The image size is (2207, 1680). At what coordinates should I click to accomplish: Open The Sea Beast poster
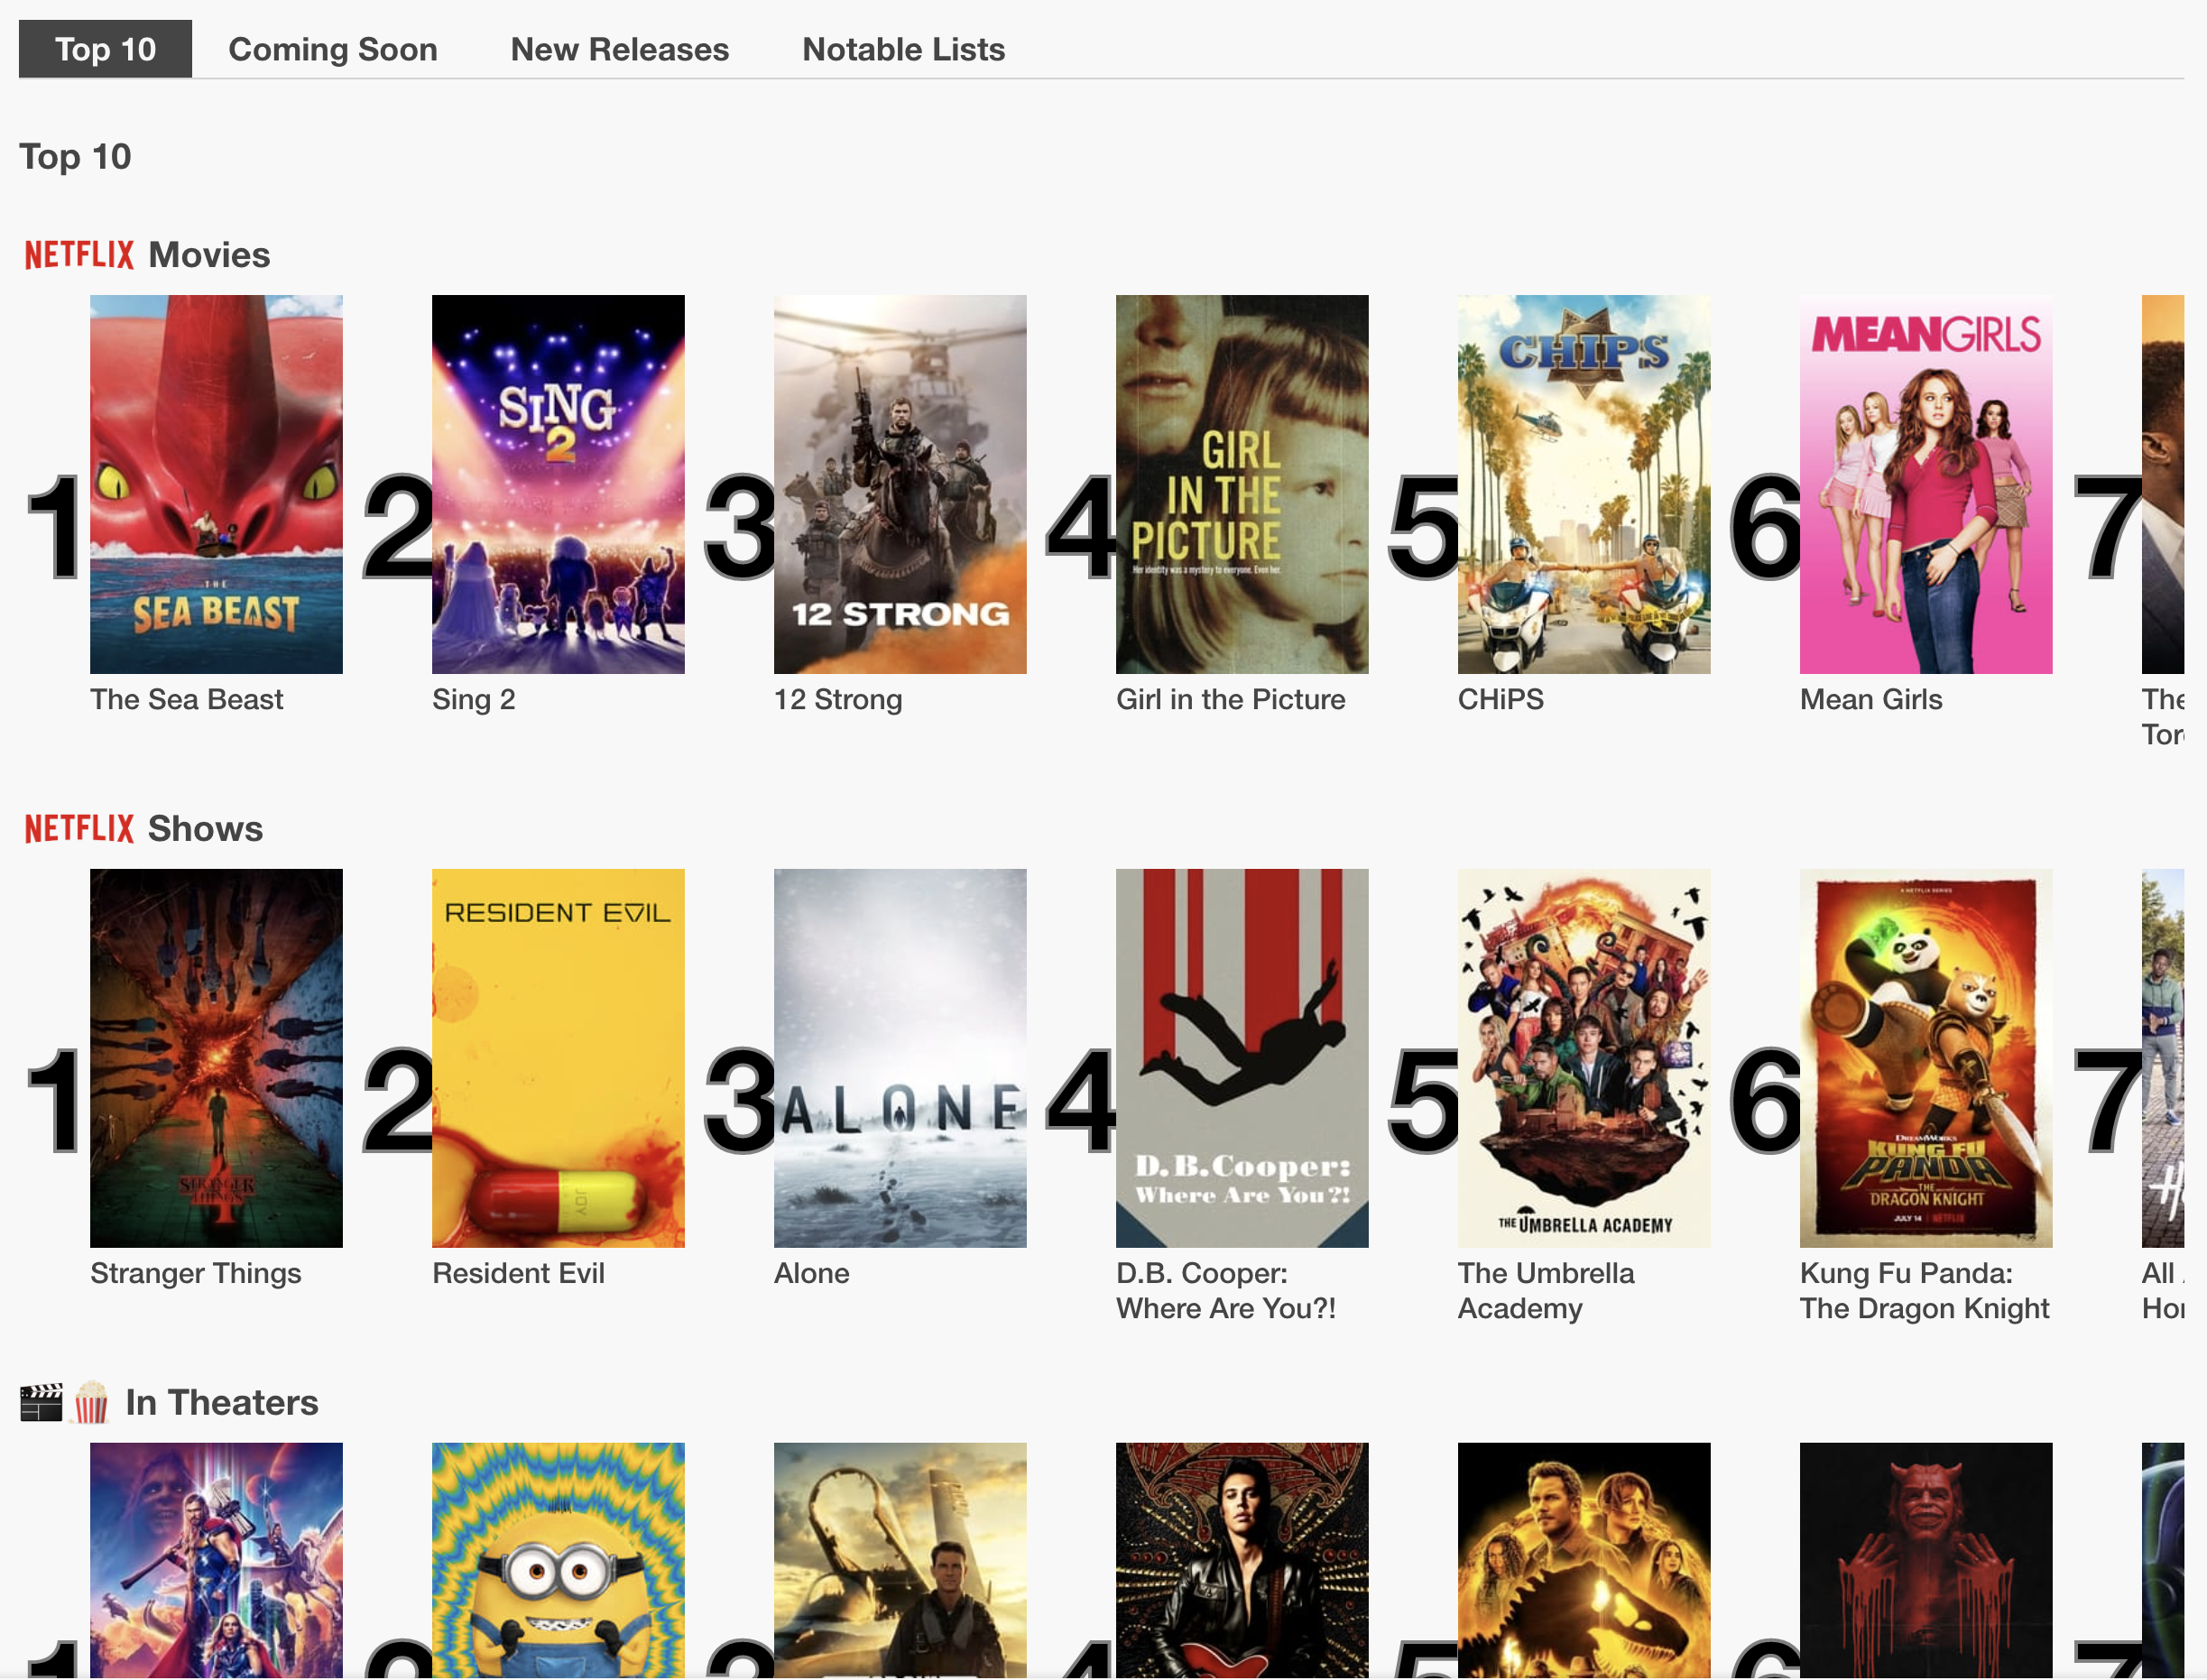coord(216,483)
